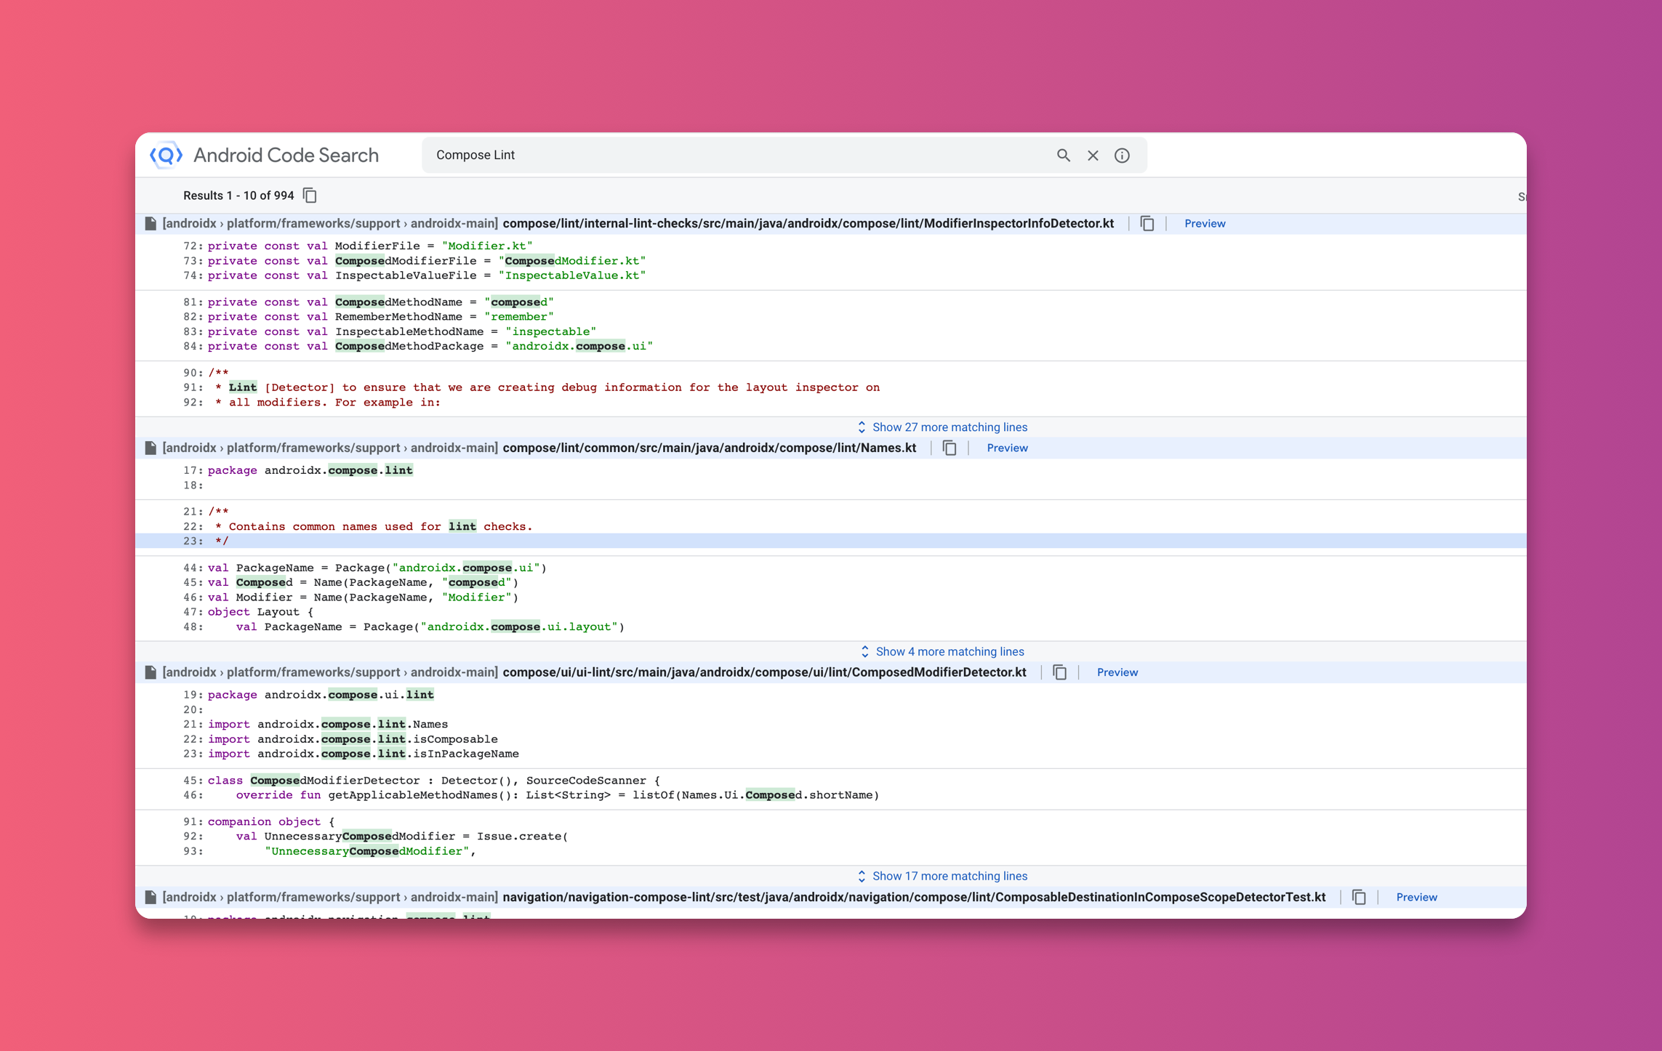Image resolution: width=1662 pixels, height=1051 pixels.
Task: Click file icon beside ComposedModifierDetector.kt result
Action: 150,673
